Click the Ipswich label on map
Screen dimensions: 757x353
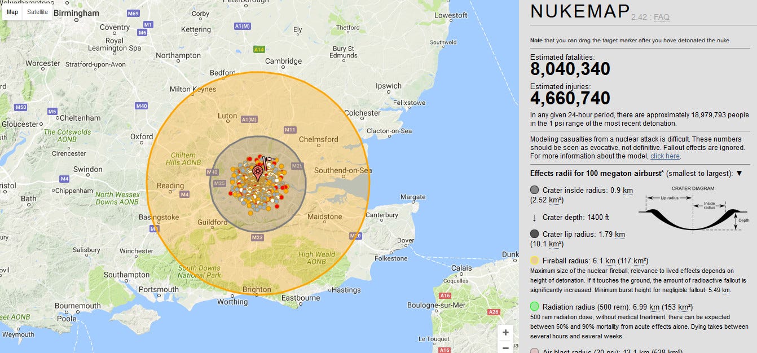click(389, 86)
